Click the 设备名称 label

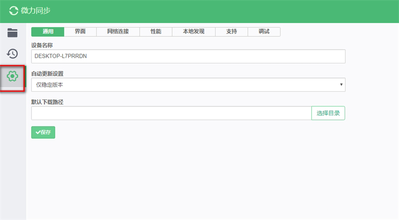click(42, 45)
